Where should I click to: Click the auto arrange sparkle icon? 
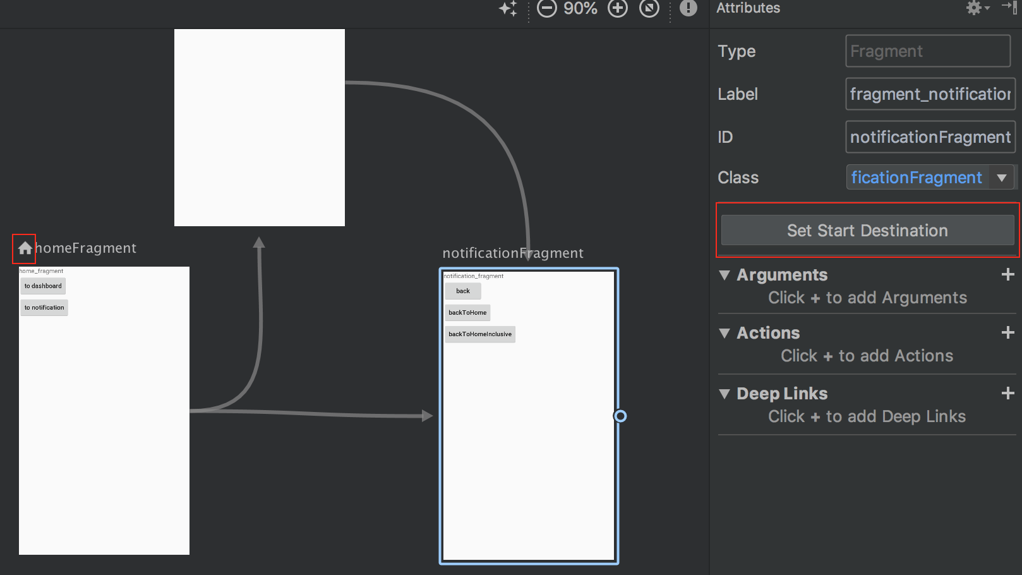coord(508,8)
